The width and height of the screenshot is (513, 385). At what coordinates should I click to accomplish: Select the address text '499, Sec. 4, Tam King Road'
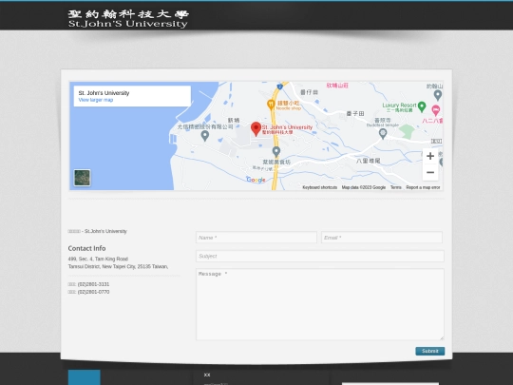pos(98,259)
